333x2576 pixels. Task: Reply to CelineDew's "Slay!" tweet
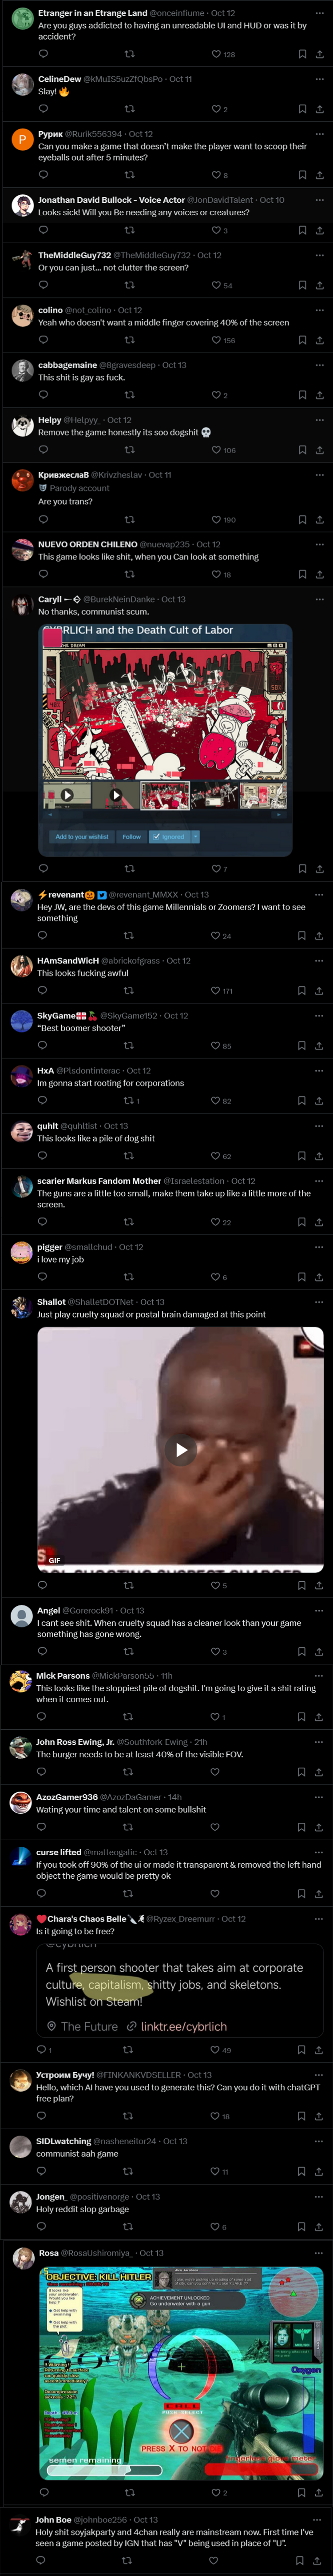pyautogui.click(x=43, y=109)
